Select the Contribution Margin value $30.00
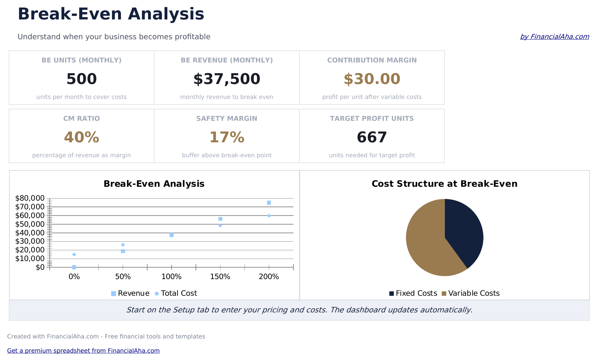The image size is (597, 361). coord(372,79)
